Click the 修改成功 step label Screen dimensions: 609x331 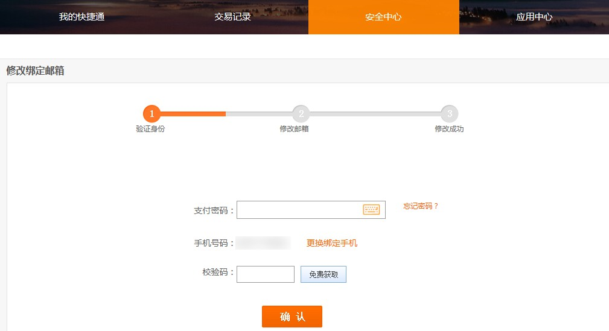(x=449, y=129)
